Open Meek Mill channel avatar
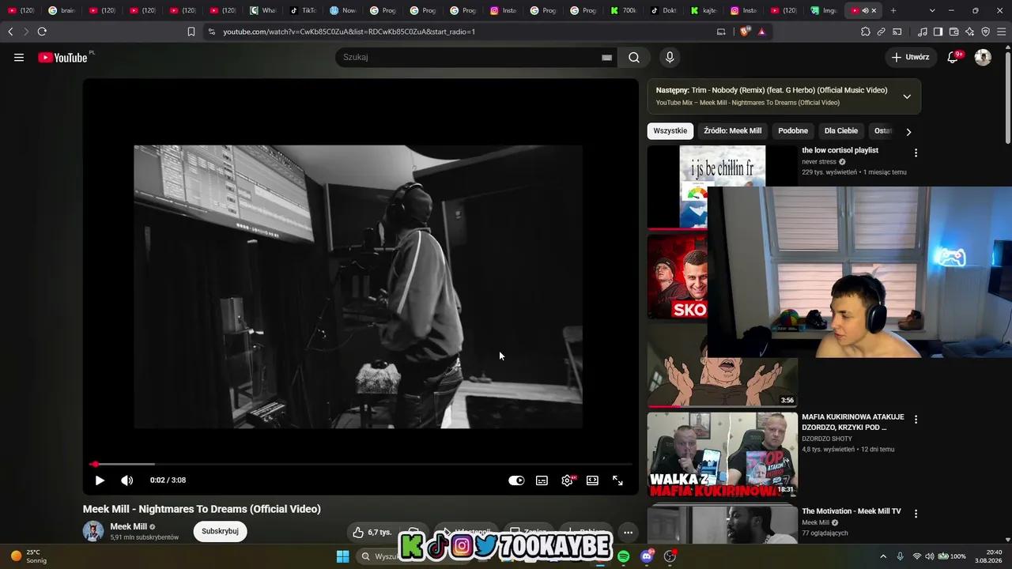Image resolution: width=1012 pixels, height=569 pixels. [93, 531]
